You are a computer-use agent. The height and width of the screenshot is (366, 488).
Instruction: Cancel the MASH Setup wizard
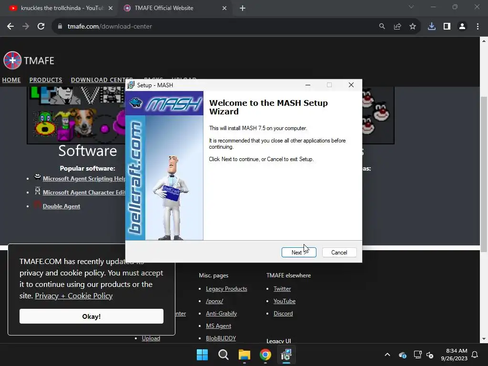coord(339,253)
